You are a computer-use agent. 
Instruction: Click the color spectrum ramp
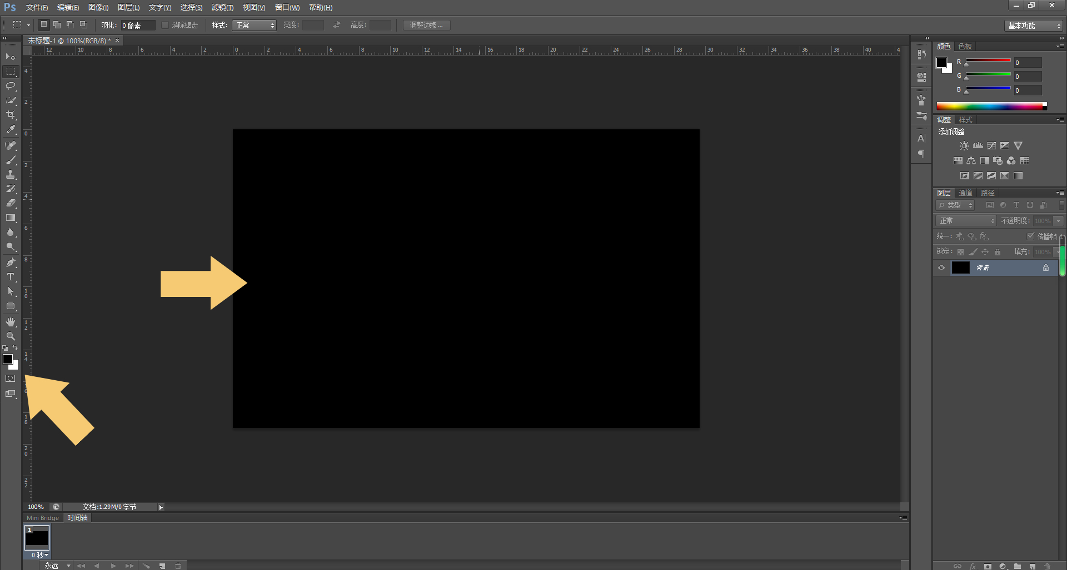991,106
